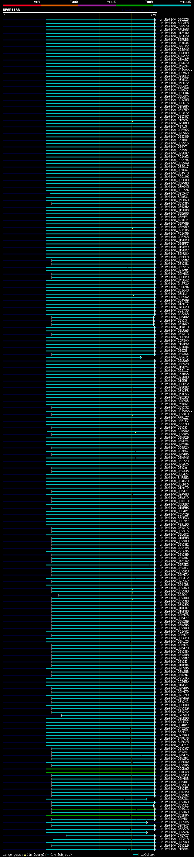Image resolution: width=194 pixels, height=857 pixels.
Task: Select hit label UniRef100_Q01647
Action: pyautogui.click(x=174, y=170)
